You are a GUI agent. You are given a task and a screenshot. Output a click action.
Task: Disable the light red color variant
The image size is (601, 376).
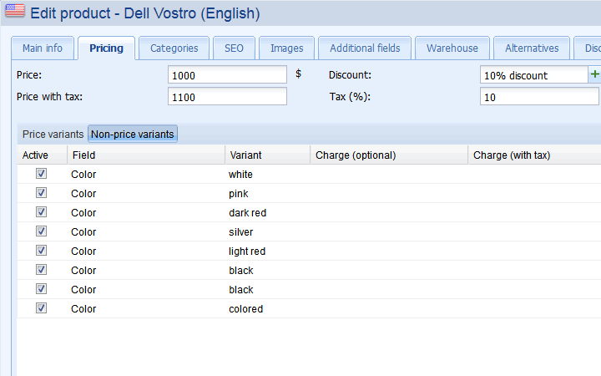tap(42, 250)
